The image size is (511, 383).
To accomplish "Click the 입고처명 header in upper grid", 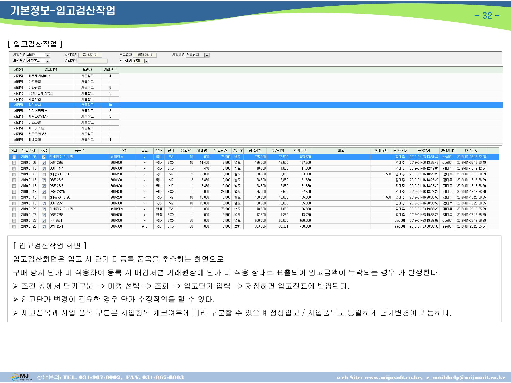I will (x=51, y=70).
